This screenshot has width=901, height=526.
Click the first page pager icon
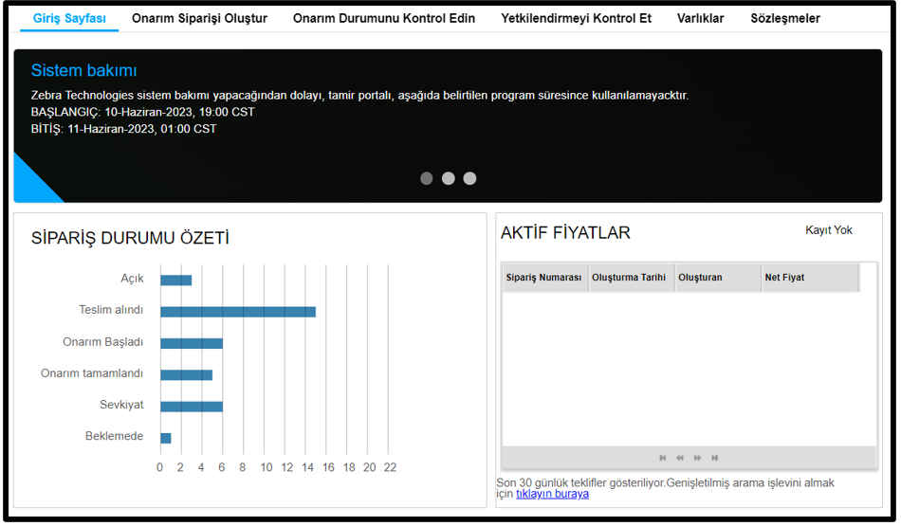663,458
